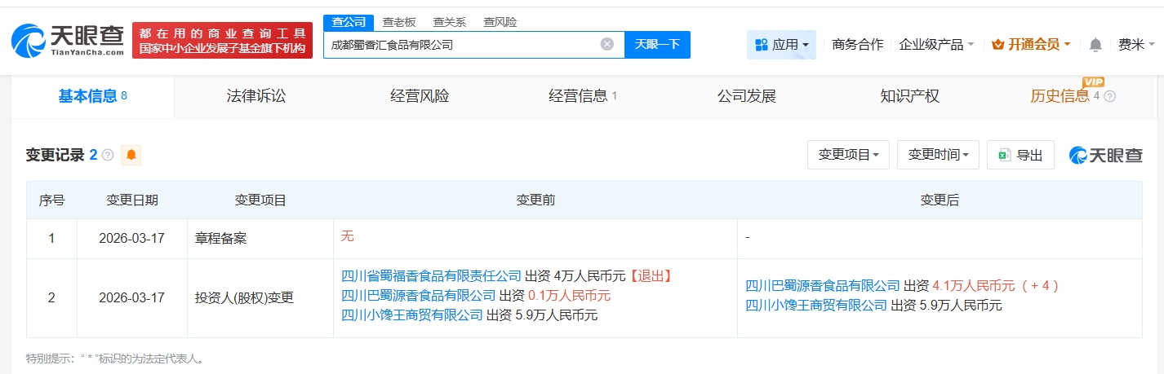
Task: Click the orange alert bell beside 变更记录
Action: [x=131, y=155]
